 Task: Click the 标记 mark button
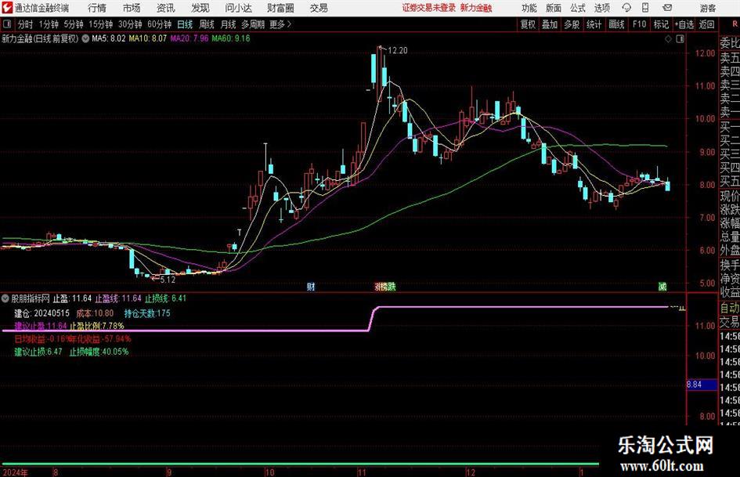coord(661,24)
